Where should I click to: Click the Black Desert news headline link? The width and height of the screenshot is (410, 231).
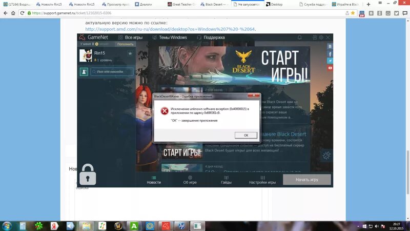click(283, 134)
